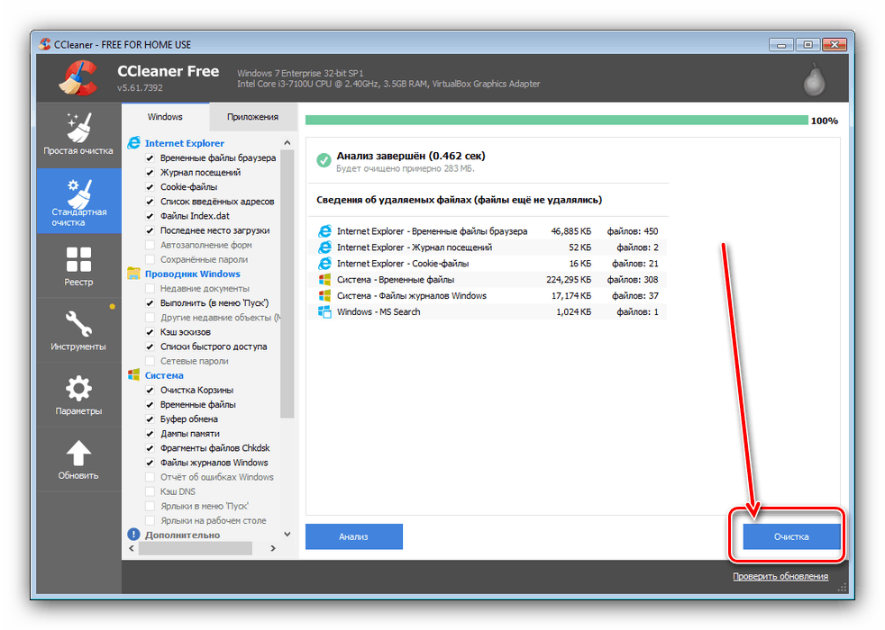Click IE icon for Журнал посещений result

point(324,247)
